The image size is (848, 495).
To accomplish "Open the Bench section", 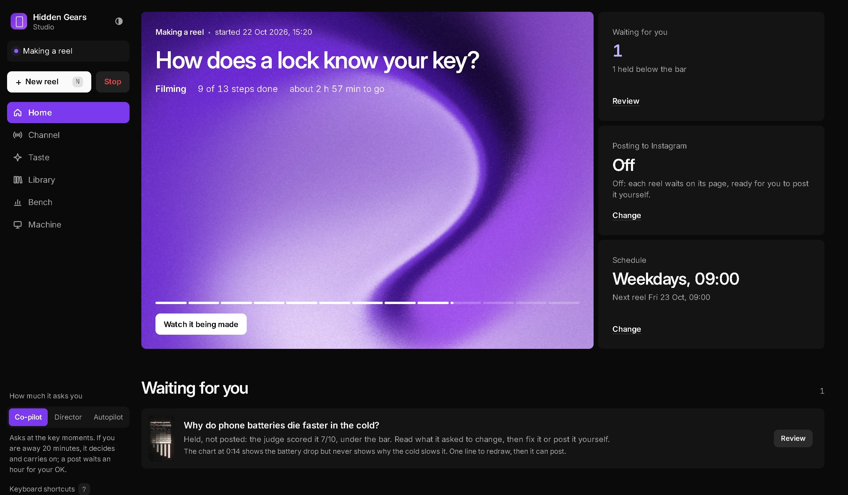I will click(x=68, y=202).
